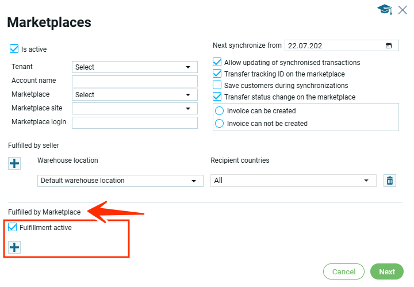Select Invoice can not be created option
Viewport: 414px width, 287px height.
[x=219, y=123]
